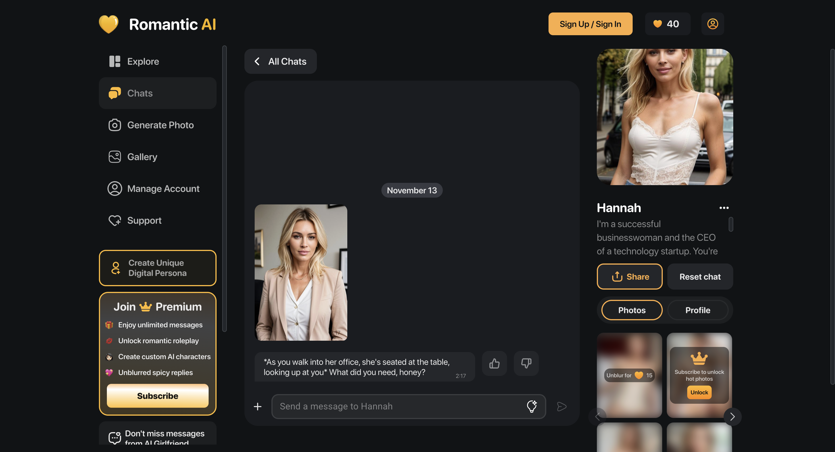Open the three-dot menu next to Hannah
The width and height of the screenshot is (835, 452).
(x=724, y=208)
